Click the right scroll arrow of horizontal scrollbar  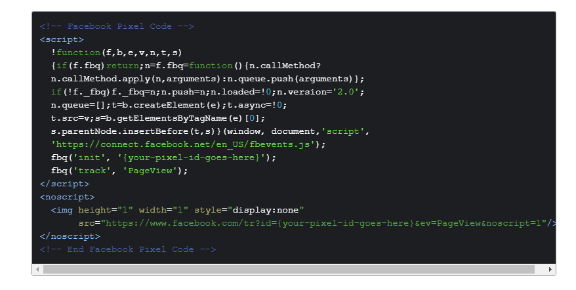(550, 270)
